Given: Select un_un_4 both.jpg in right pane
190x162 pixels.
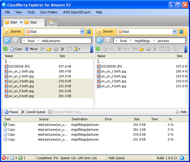Looking at the screenshot, I should coord(141,86).
